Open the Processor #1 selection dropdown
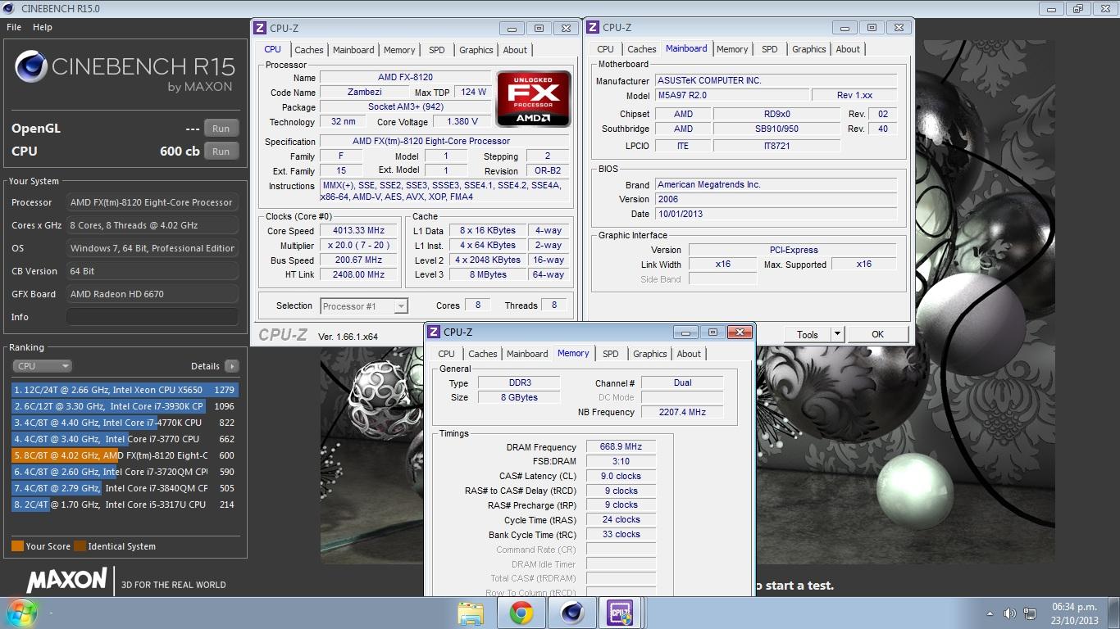 pos(364,306)
